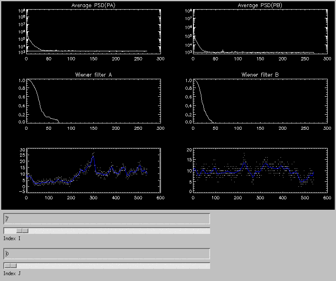Click the Index J value field showing 0
The width and height of the screenshot is (336, 281).
[x=107, y=253]
